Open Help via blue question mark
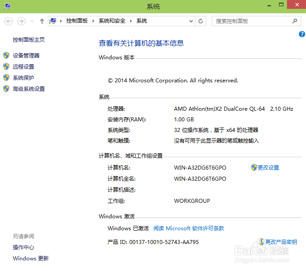 point(302,34)
